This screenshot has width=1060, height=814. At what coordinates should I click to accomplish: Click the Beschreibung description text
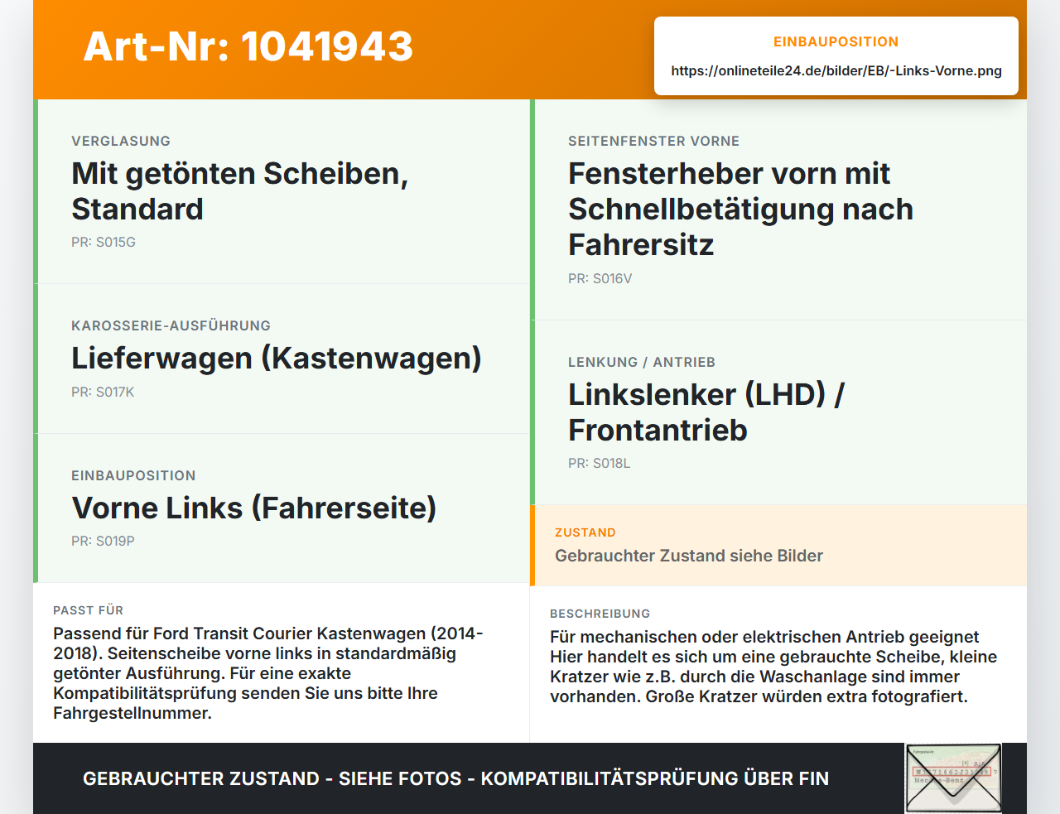point(773,667)
